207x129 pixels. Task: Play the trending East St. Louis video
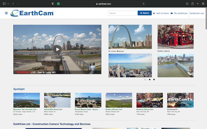[x=57, y=49]
